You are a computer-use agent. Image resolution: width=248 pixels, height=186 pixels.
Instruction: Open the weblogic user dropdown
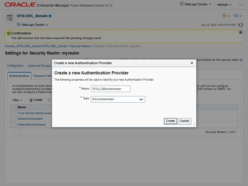224,5
